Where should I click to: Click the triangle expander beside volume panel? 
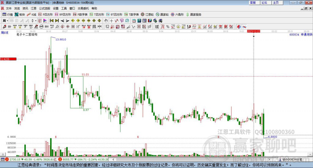tap(3, 154)
